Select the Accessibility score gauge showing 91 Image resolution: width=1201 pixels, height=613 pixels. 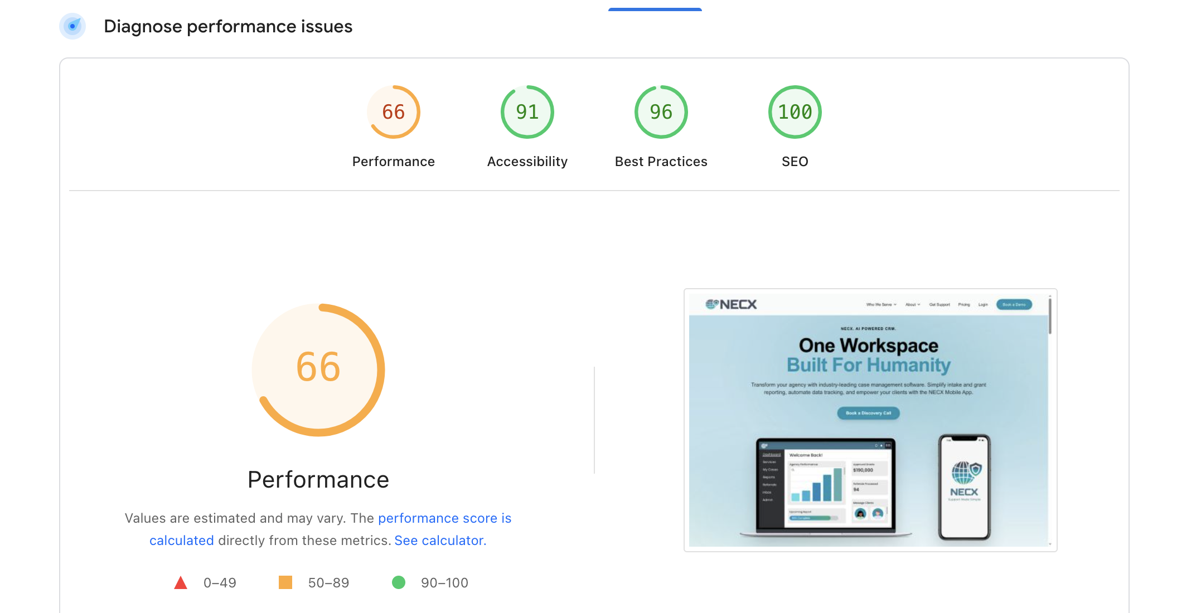pos(527,112)
